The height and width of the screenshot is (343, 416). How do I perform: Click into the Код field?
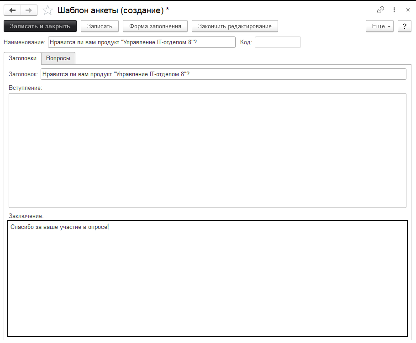(x=278, y=42)
